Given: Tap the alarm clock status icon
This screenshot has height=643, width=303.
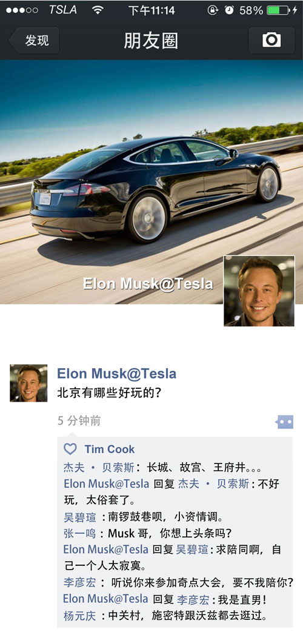Looking at the screenshot, I should tap(229, 10).
